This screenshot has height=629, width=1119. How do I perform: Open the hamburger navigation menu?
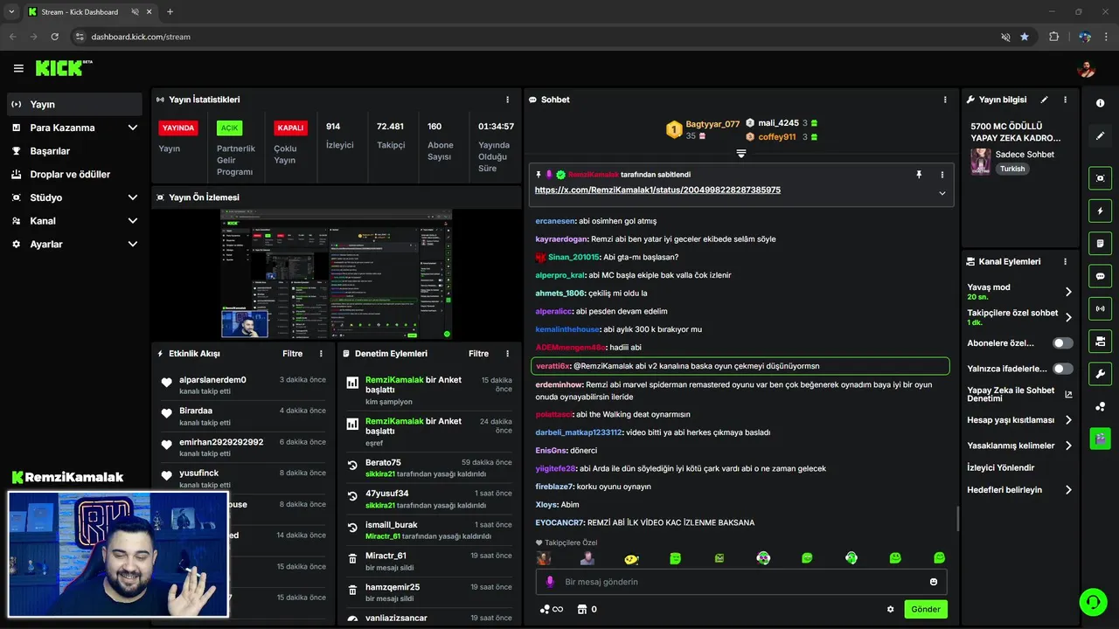coord(18,68)
